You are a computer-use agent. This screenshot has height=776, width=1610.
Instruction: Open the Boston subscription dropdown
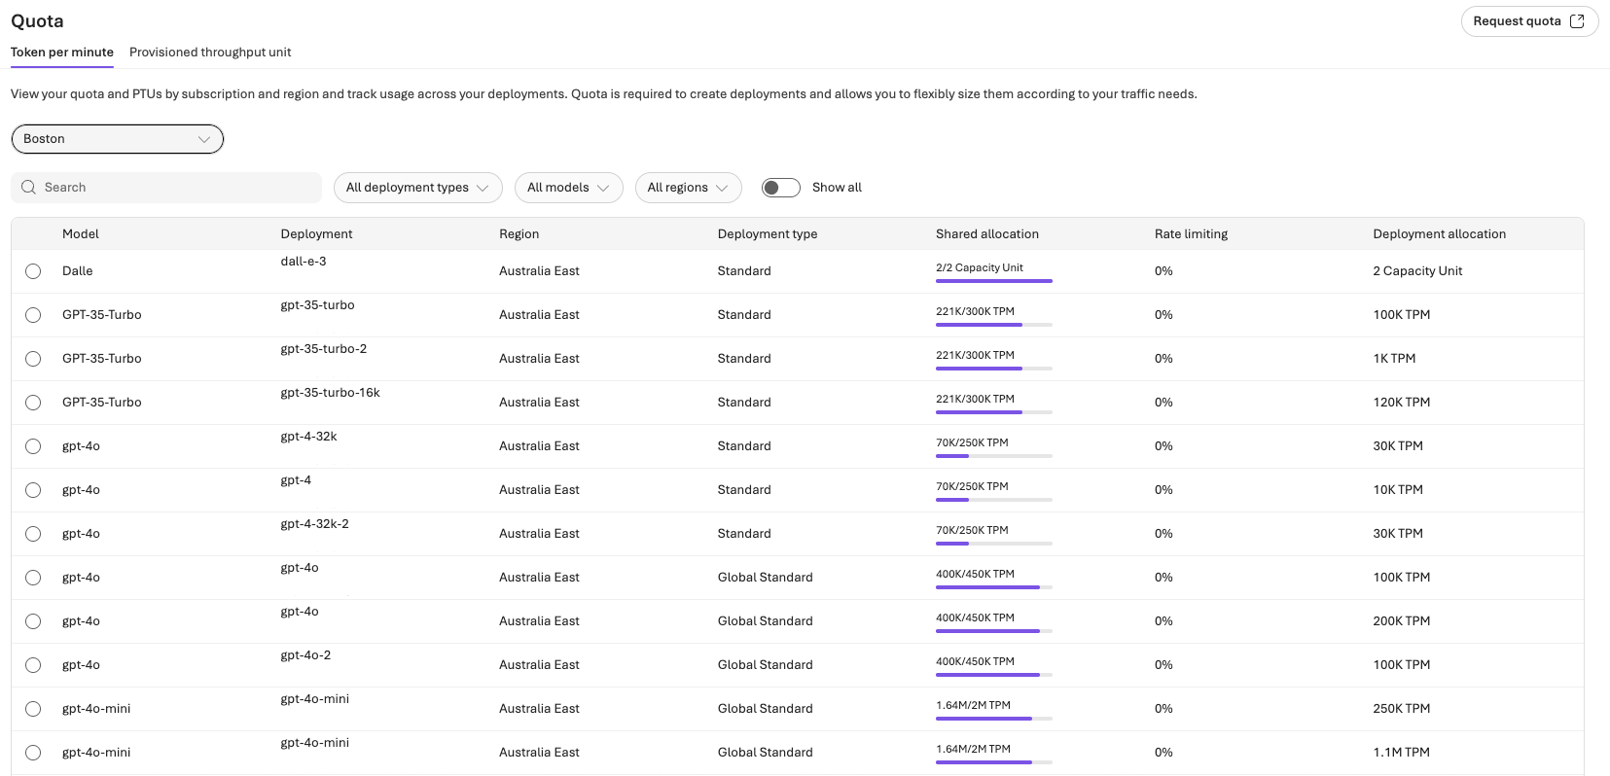pos(117,139)
